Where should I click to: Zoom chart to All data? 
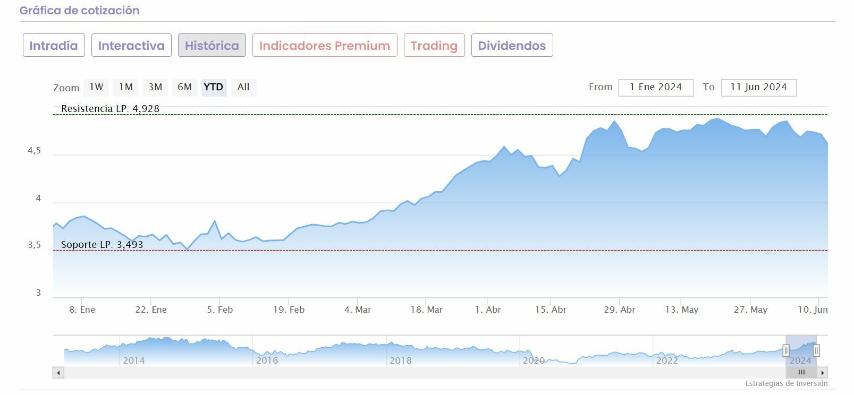tap(243, 87)
